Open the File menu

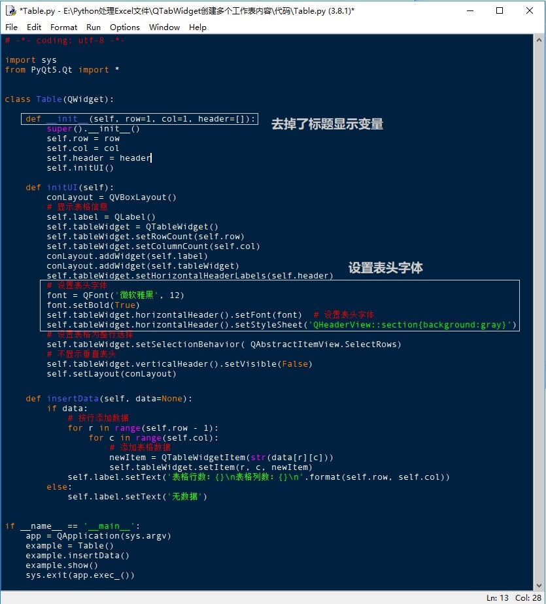[12, 27]
